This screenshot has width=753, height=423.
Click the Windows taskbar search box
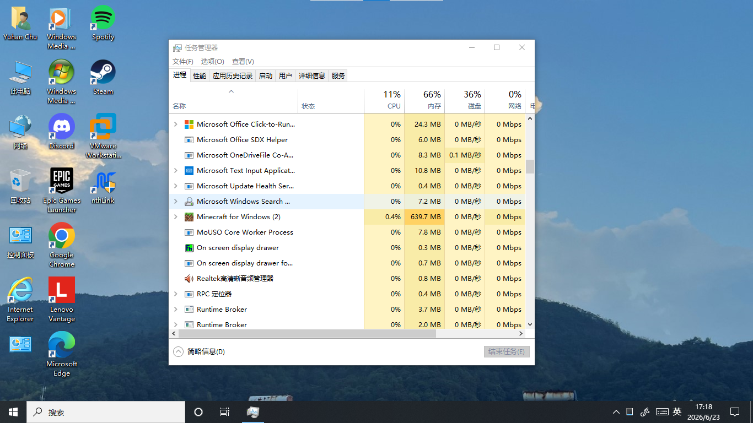pos(106,412)
